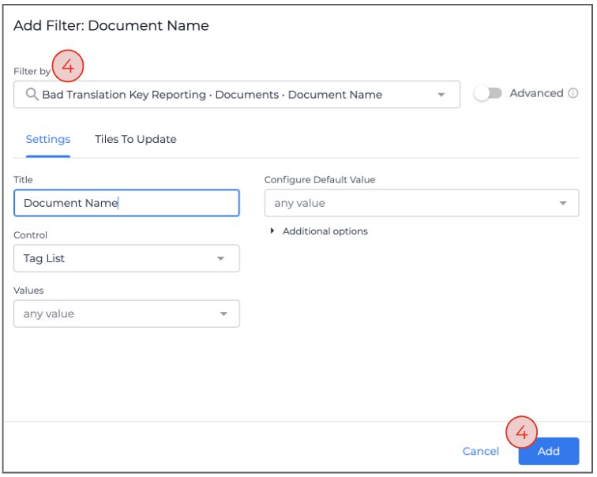The image size is (597, 477).
Task: Click the Add button
Action: [549, 451]
